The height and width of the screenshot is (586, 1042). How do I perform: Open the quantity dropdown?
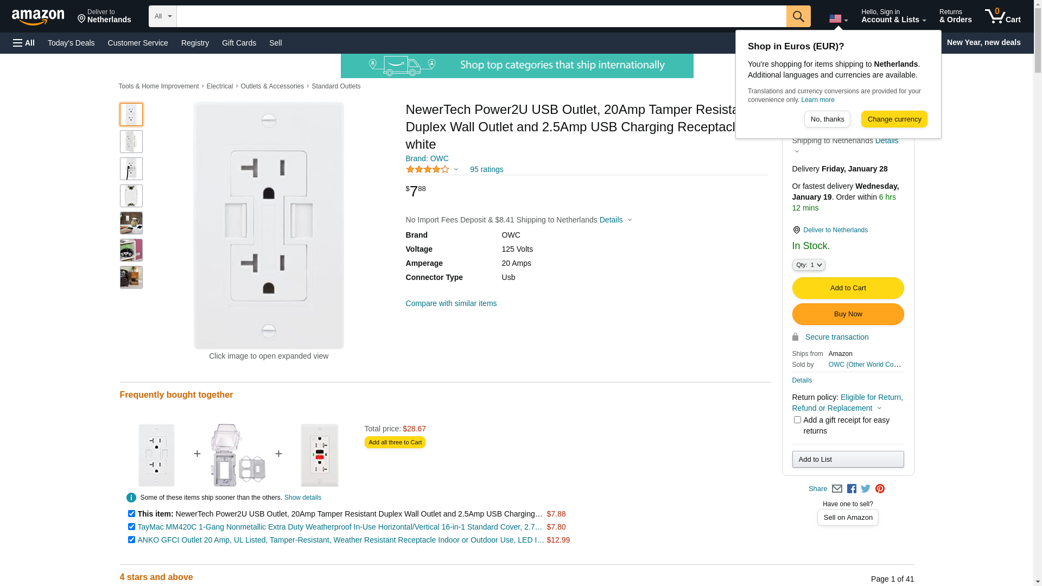pos(809,265)
